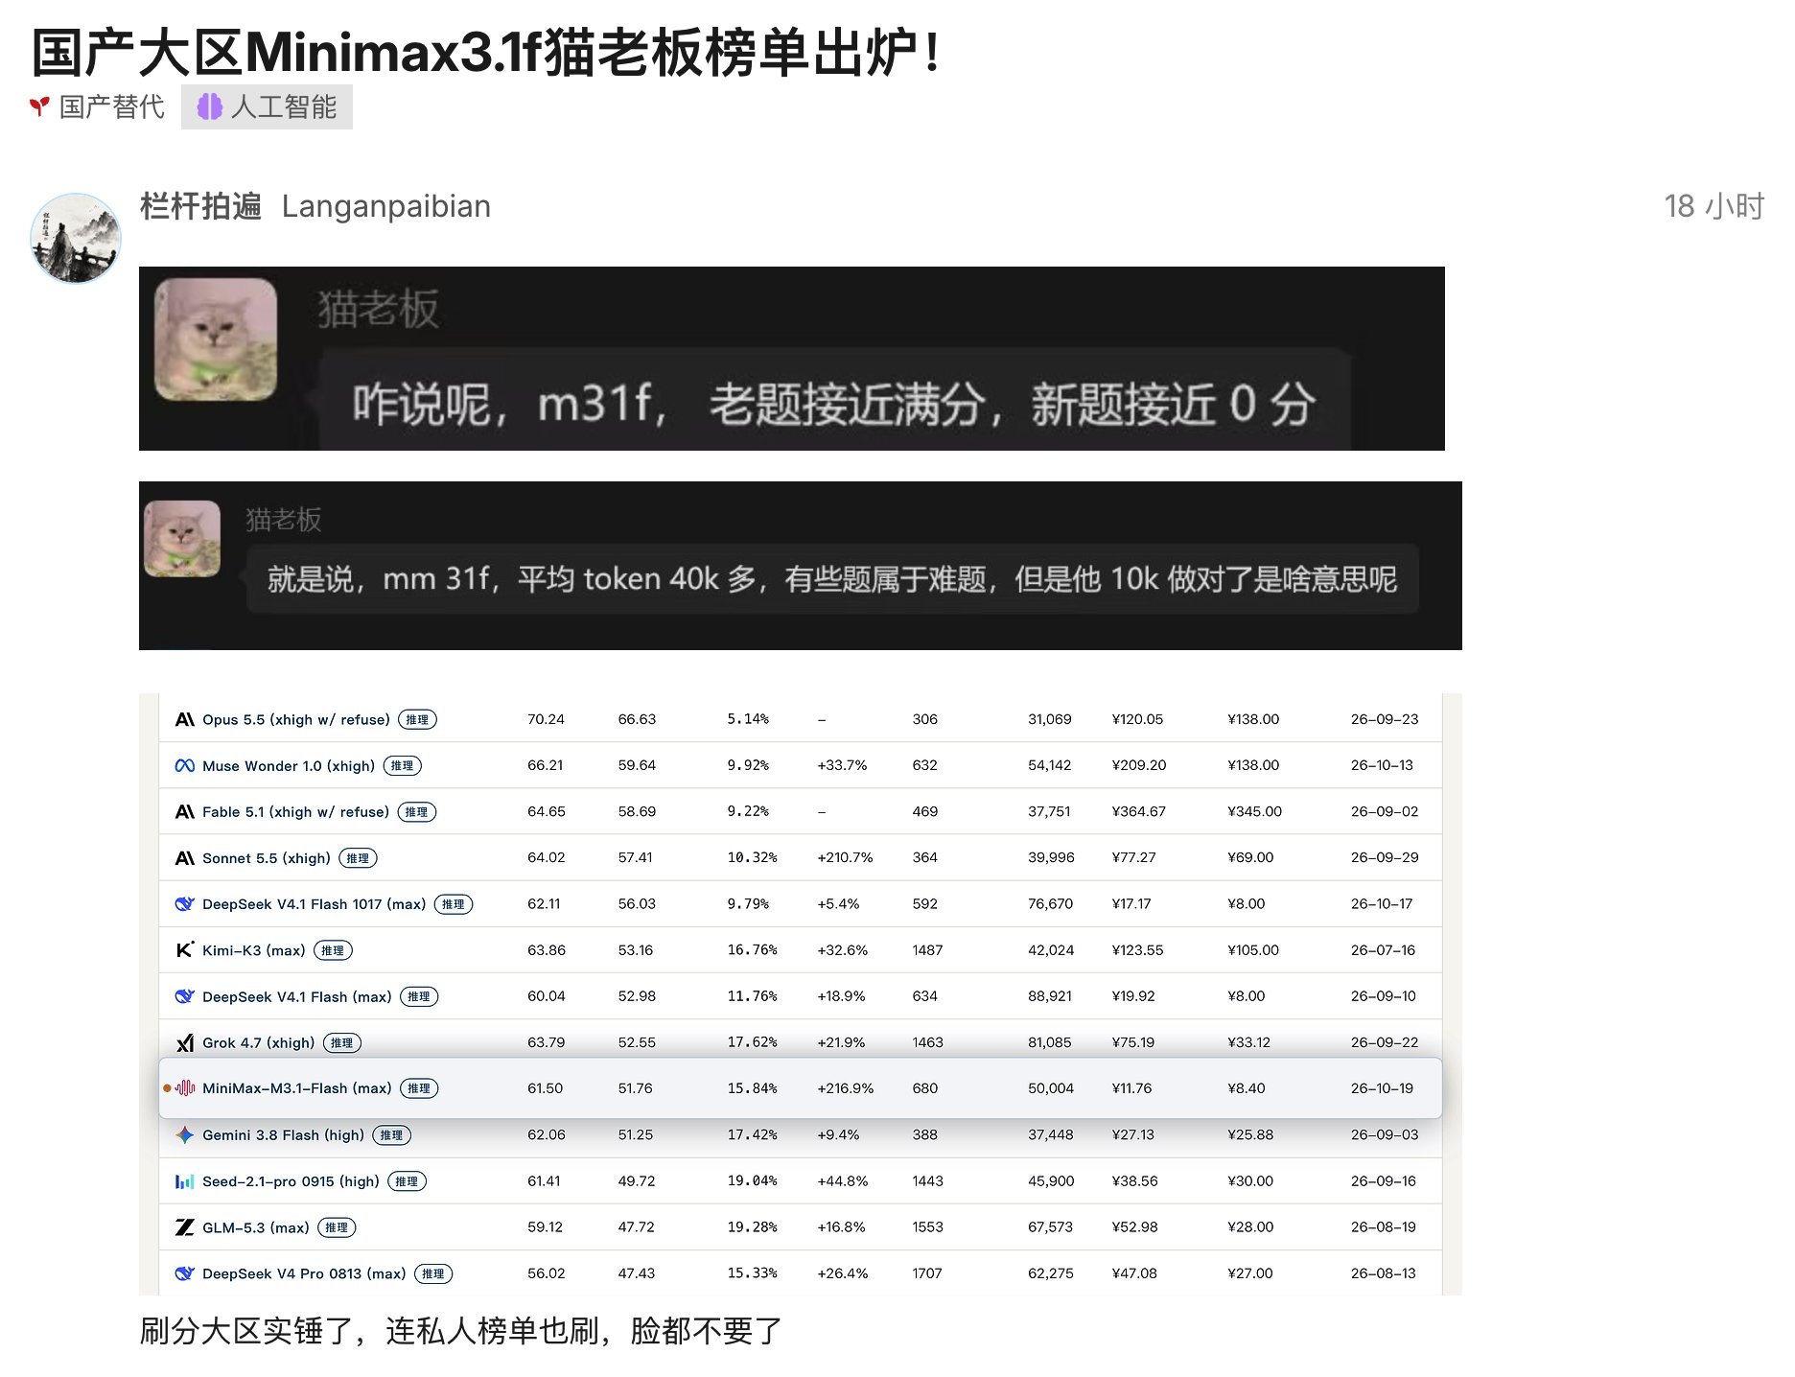This screenshot has width=1795, height=1377.
Task: Click the 推理 badge on Kimi-K3 row
Action: click(x=333, y=950)
